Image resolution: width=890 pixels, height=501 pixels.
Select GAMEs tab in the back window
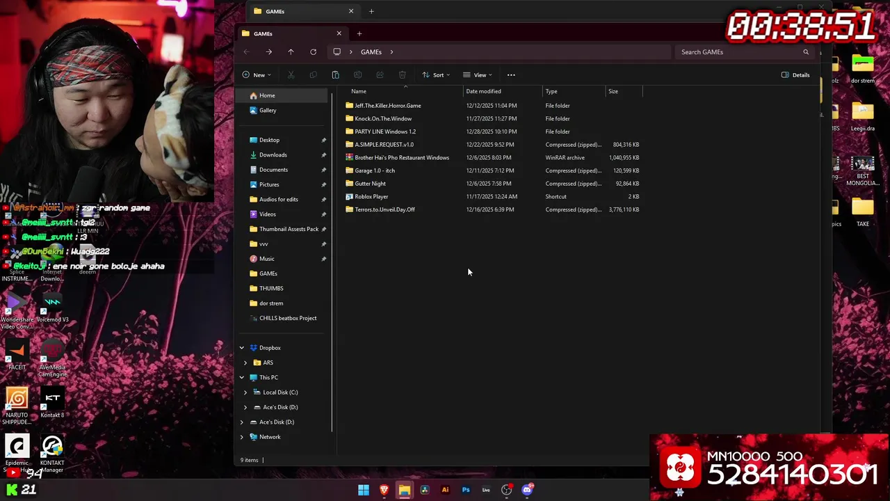pos(302,11)
